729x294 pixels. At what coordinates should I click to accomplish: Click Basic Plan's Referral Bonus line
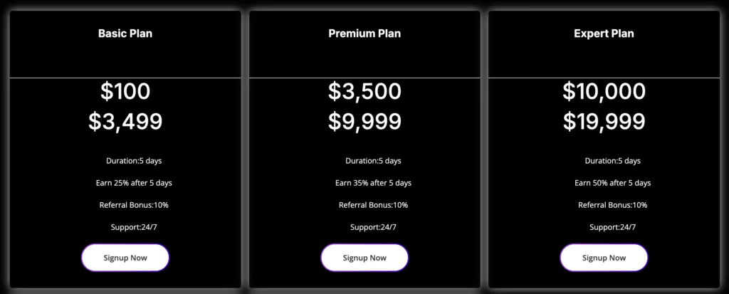pyautogui.click(x=134, y=205)
